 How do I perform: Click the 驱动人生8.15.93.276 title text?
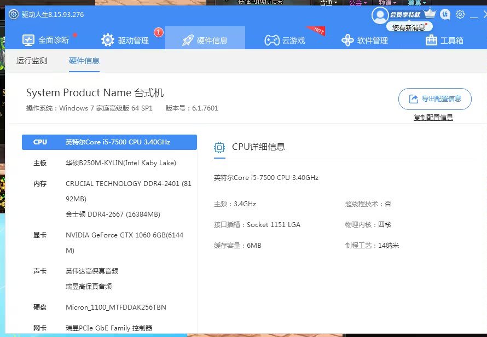click(53, 15)
